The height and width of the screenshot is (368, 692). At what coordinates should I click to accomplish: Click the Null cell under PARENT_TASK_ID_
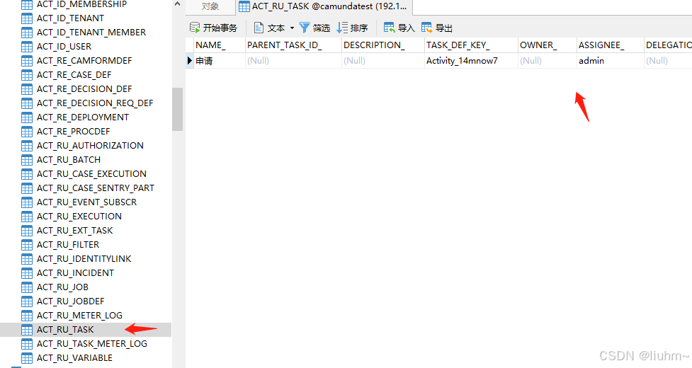pyautogui.click(x=293, y=61)
